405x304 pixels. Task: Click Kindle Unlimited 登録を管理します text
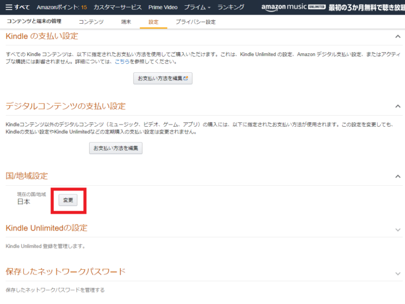[46, 246]
